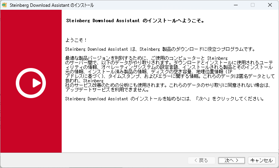Click the sentence ending 'ダウンロードに役立つプログラムです。'
Viewport: 279px width, 168px height.
coord(160,49)
